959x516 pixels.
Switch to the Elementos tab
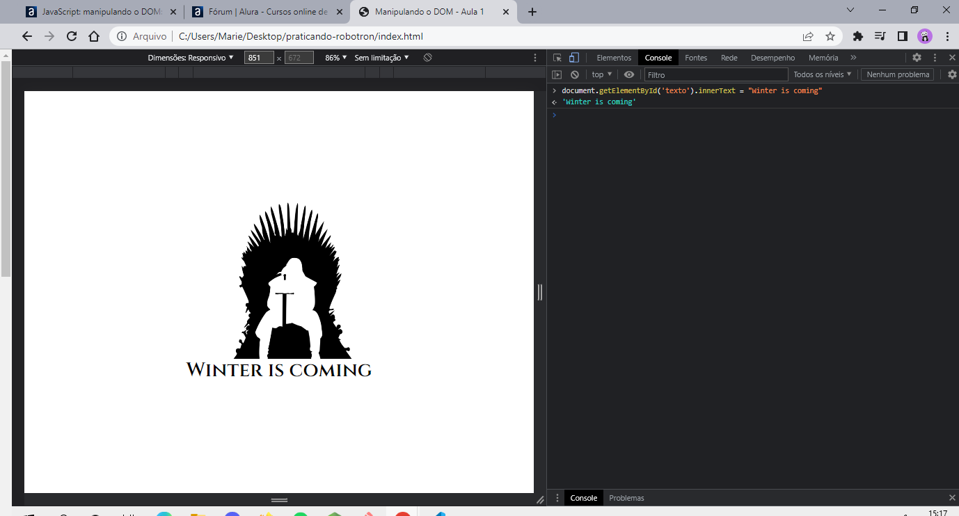click(614, 58)
